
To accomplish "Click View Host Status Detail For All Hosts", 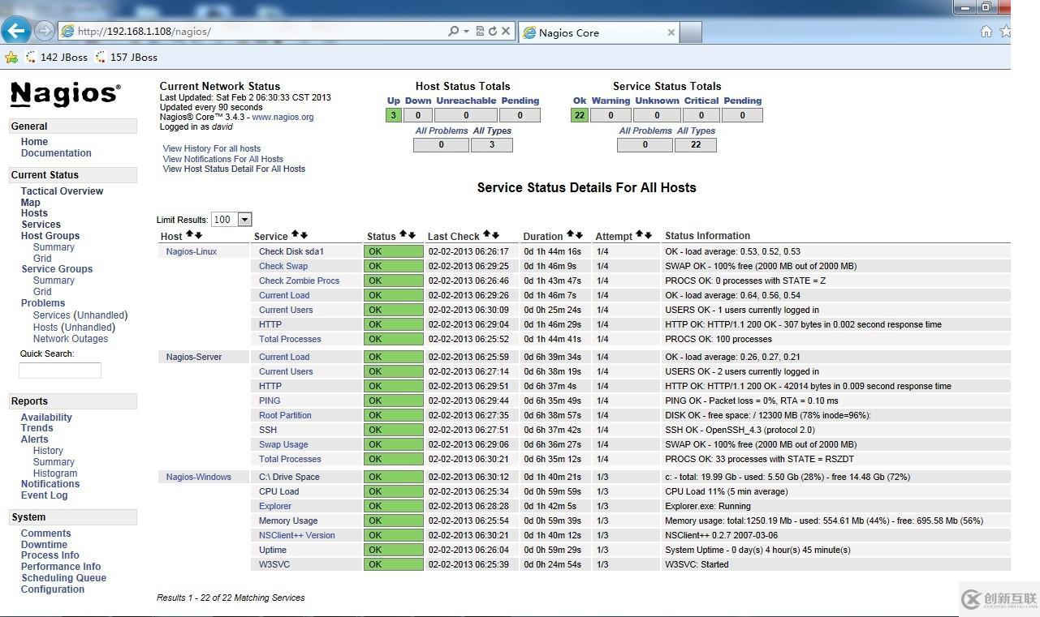I will pos(234,169).
